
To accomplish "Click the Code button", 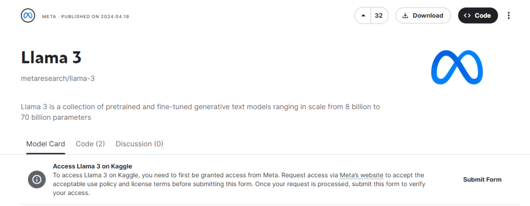I will coord(478,16).
